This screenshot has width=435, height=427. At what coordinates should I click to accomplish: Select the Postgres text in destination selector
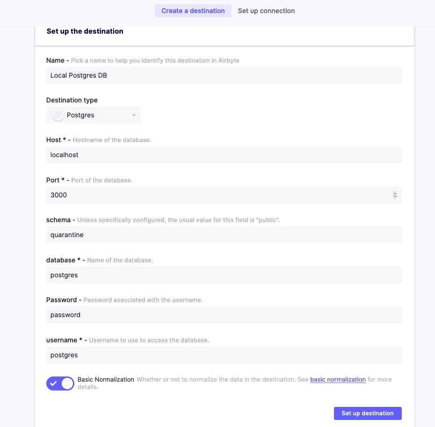pos(80,115)
